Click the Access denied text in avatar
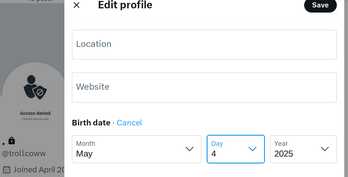 coord(35,113)
